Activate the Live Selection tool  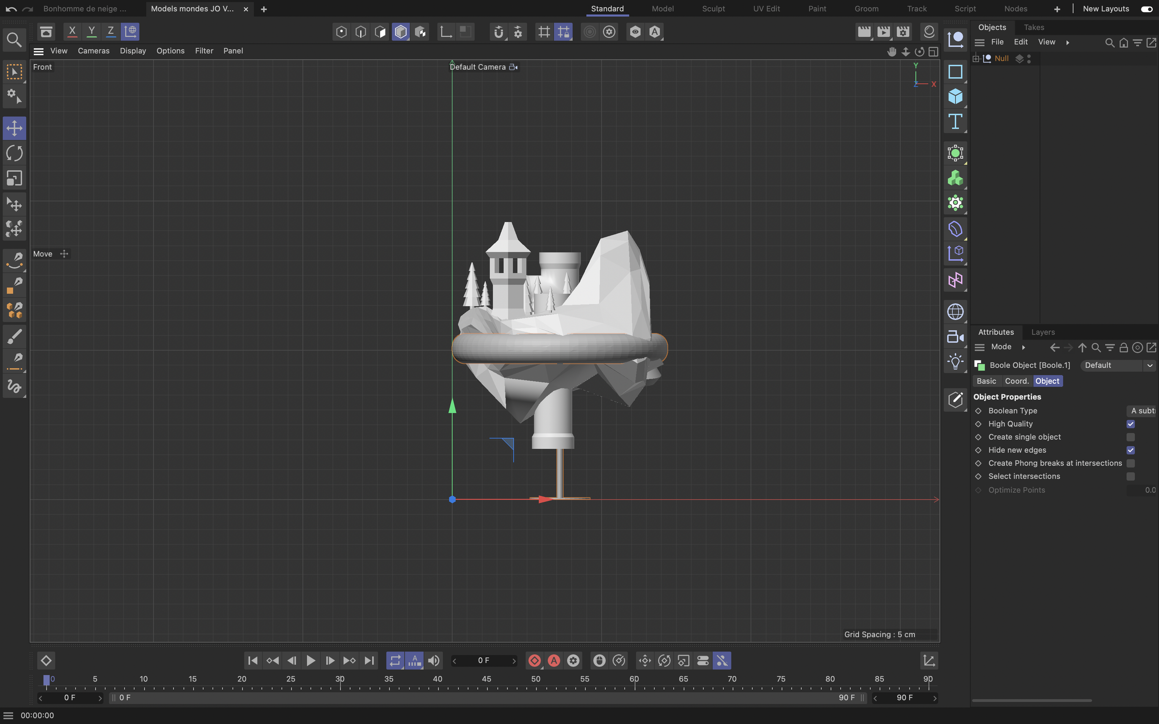point(14,72)
